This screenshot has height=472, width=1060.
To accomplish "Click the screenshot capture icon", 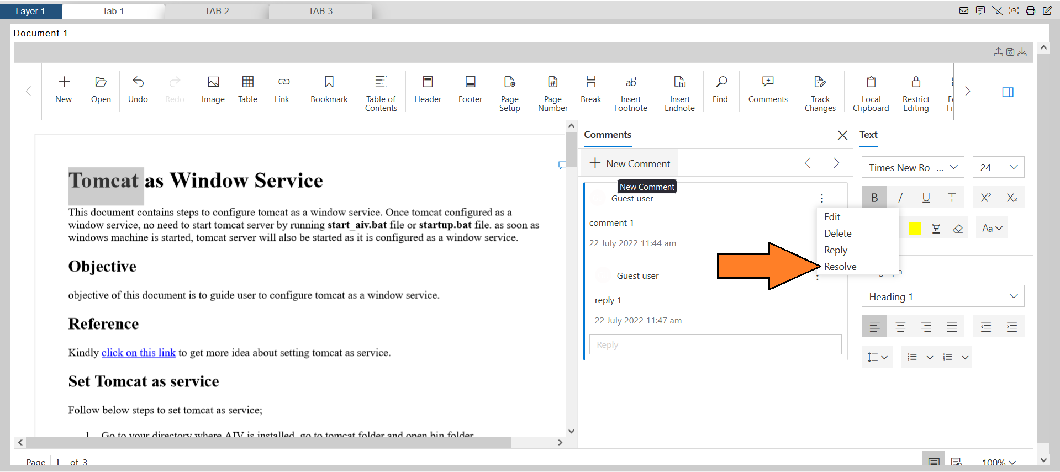I will [x=1014, y=10].
